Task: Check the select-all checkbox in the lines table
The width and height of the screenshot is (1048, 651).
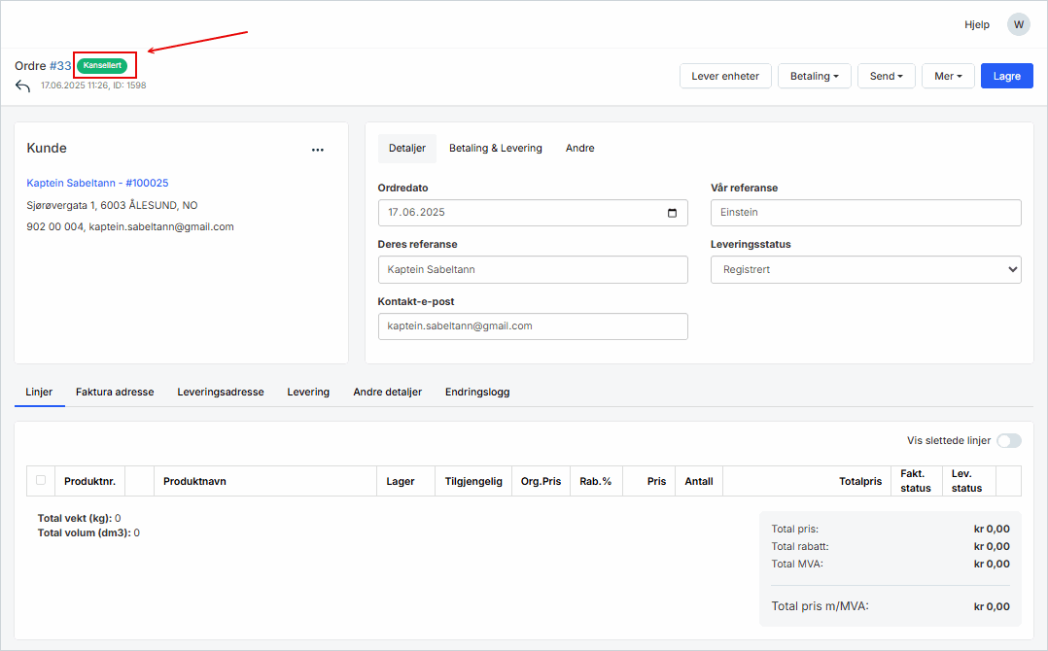Action: pos(41,480)
